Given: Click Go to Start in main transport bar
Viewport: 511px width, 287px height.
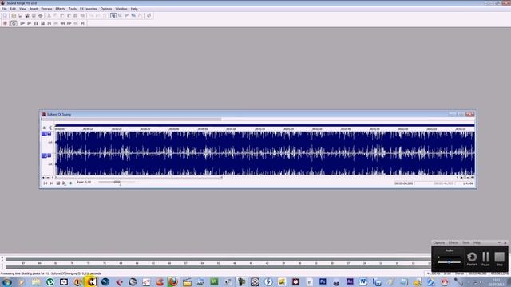Looking at the screenshot, I should (50, 23).
